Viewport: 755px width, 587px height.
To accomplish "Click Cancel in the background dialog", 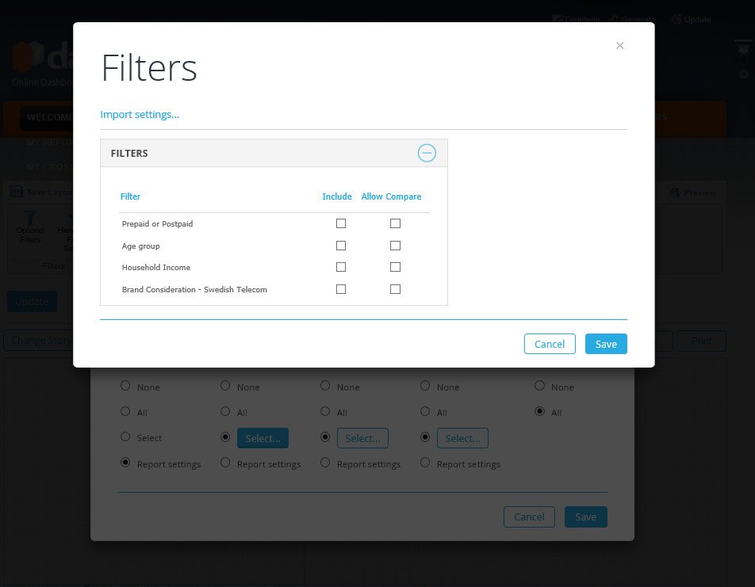I will pos(529,516).
